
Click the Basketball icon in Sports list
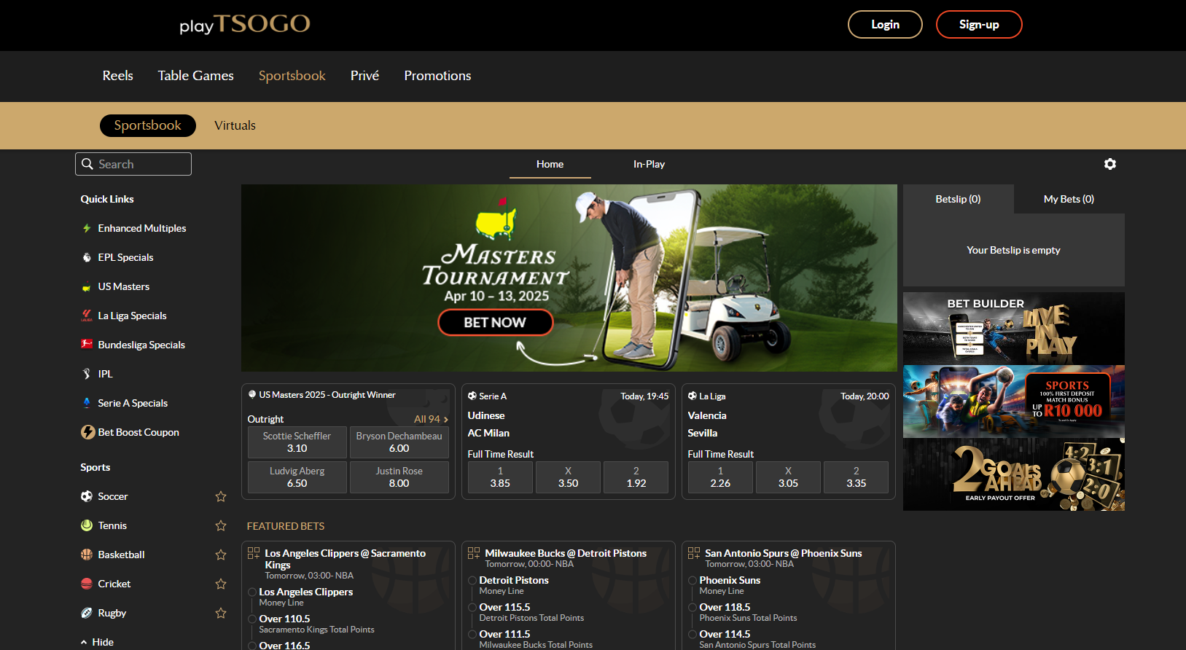(87, 555)
